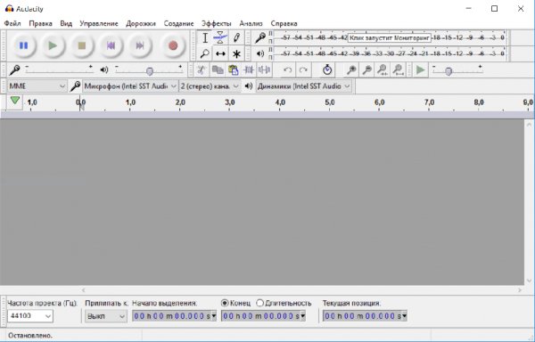Click the Текущая позиция time field

[x=365, y=316]
